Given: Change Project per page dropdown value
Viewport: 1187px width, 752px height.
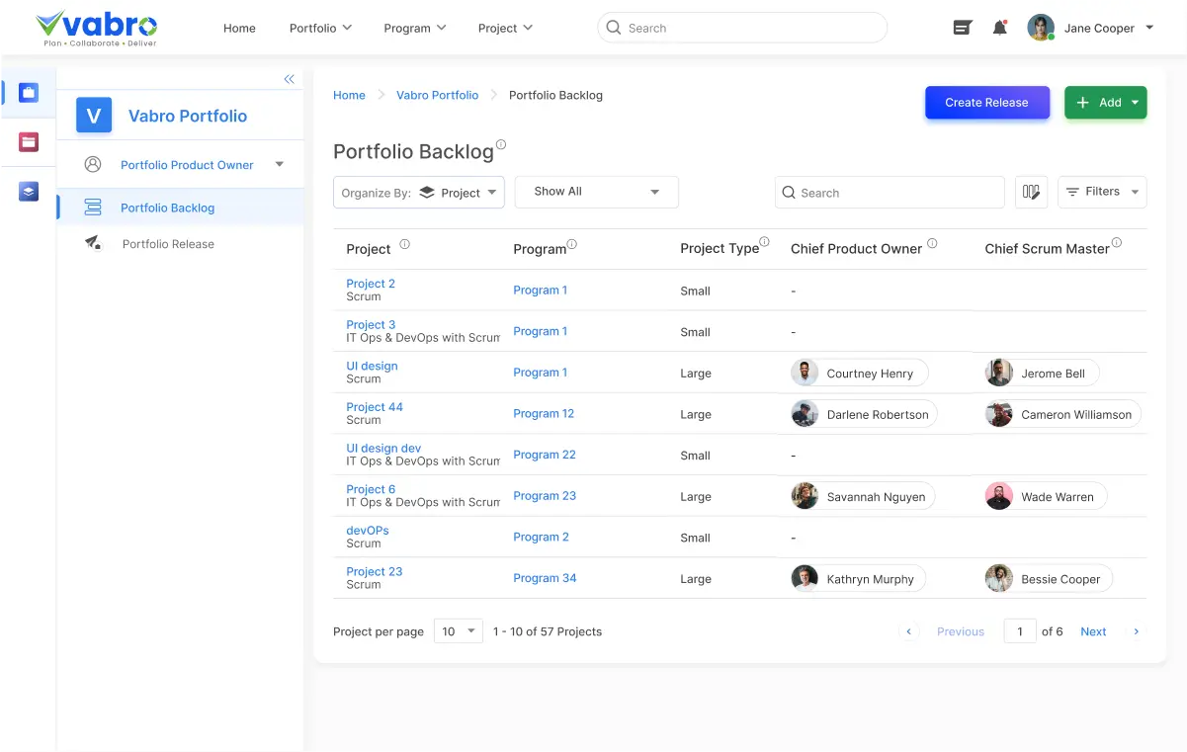Looking at the screenshot, I should click(x=459, y=631).
